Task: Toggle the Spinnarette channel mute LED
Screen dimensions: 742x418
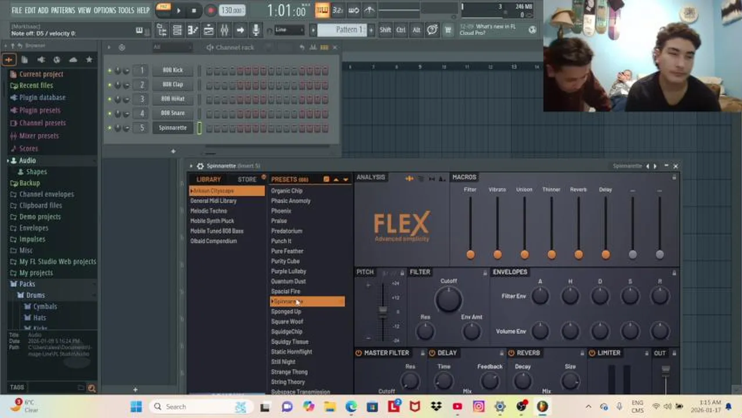Action: [x=109, y=128]
